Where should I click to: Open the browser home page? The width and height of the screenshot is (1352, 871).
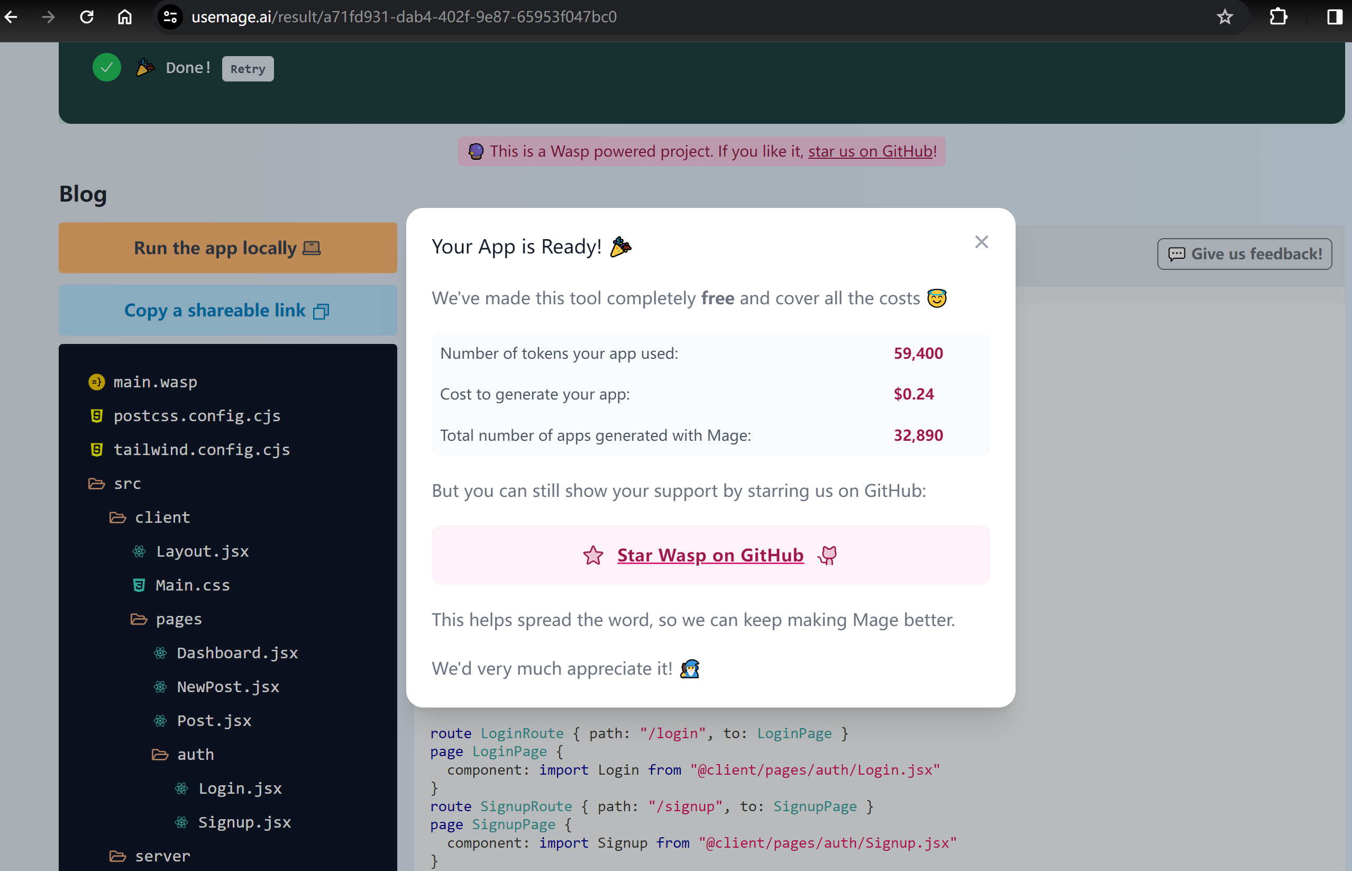pyautogui.click(x=124, y=17)
